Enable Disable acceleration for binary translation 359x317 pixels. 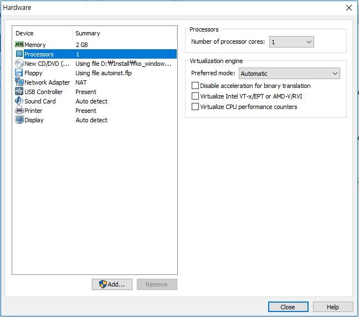[x=195, y=86]
